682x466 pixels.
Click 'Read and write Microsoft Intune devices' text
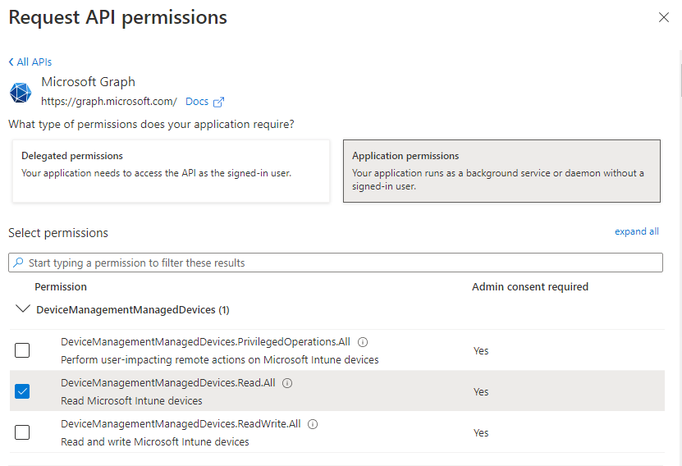tap(155, 441)
